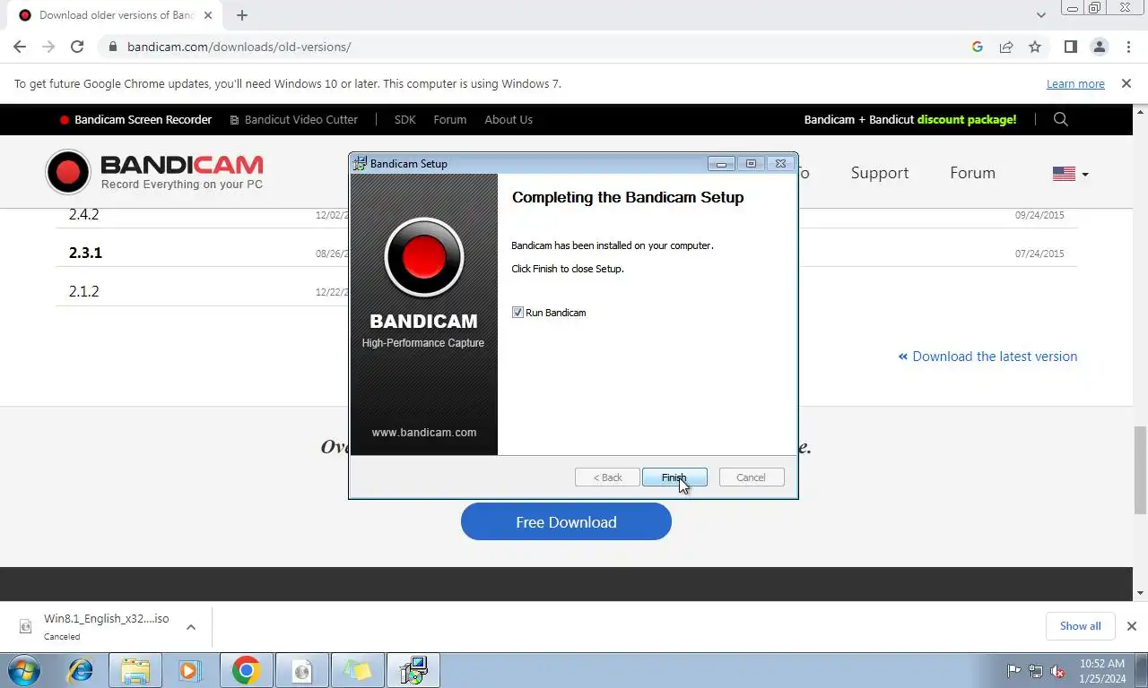Go forward with Chrome's forward arrow

coord(48,47)
